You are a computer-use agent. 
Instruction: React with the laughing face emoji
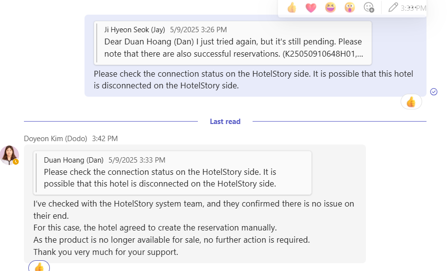coord(330,8)
